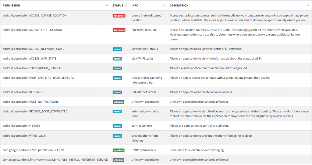Sort table by the PERMISSION column arrows
312x165 pixels.
tap(107, 5)
